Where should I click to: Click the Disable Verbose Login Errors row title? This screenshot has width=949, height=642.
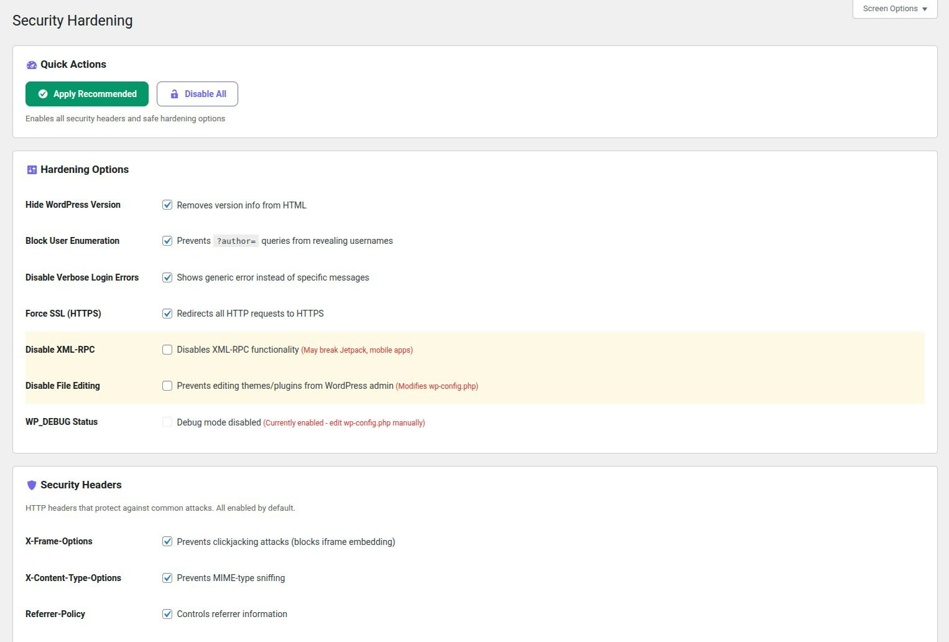(x=82, y=277)
